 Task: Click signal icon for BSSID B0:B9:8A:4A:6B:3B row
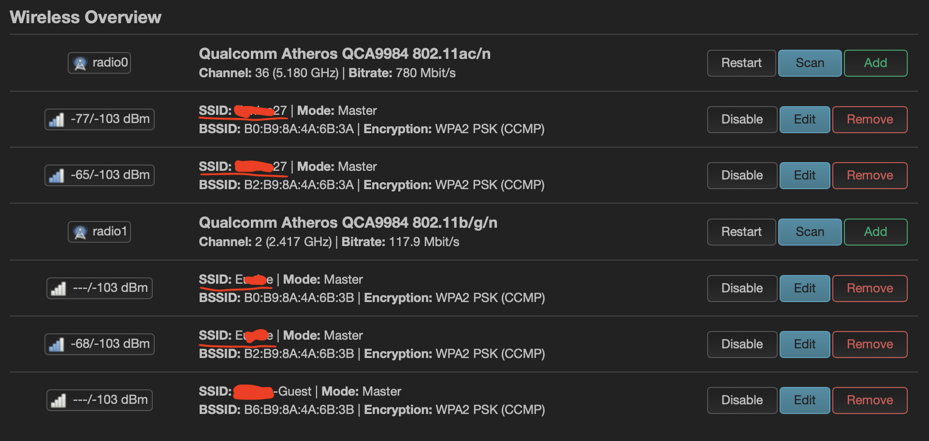[58, 288]
